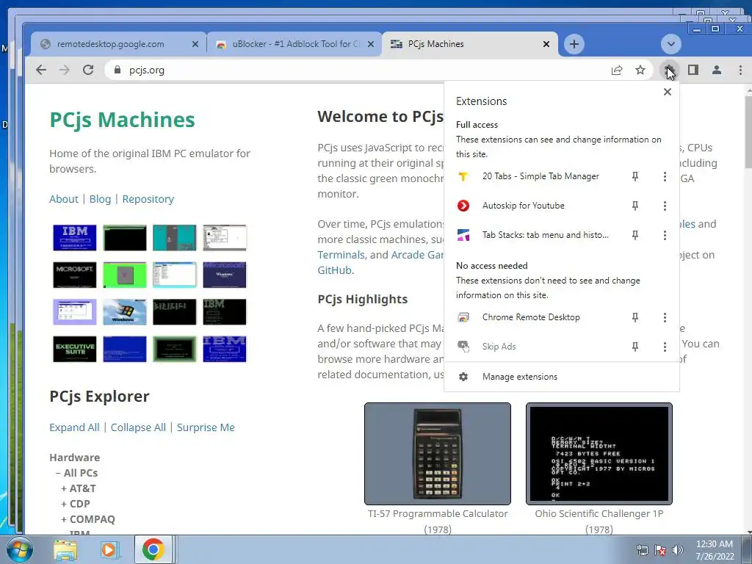Viewport: 752px width, 564px height.
Task: Open the Ohio Scientific Challenger 1P image
Action: coord(599,454)
